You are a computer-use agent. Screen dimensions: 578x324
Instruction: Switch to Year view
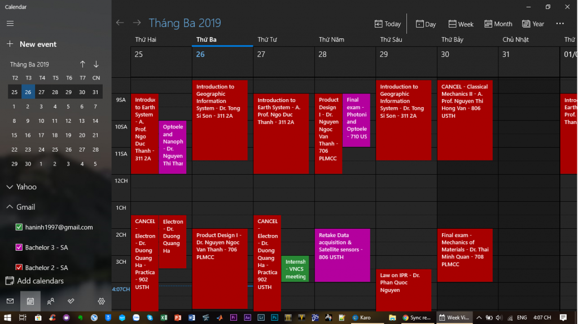coord(533,24)
